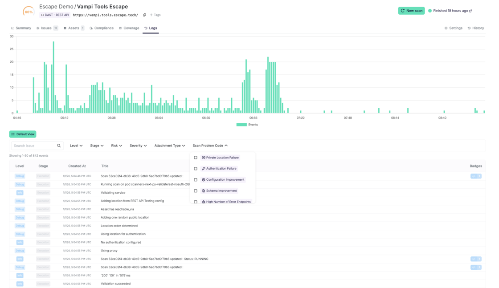The width and height of the screenshot is (499, 288).
Task: Expand the Severity filter dropdown
Action: [139, 146]
